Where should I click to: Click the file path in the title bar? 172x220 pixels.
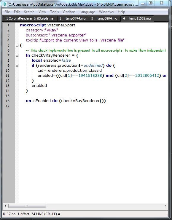(73, 4)
